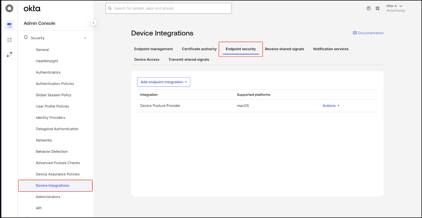422x218 pixels.
Task: Switch to the Certificate authority tab
Action: pyautogui.click(x=199, y=49)
